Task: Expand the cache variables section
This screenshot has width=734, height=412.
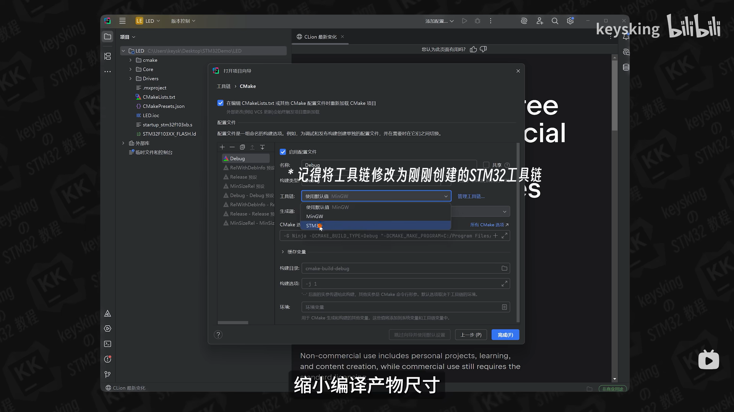Action: tap(283, 252)
